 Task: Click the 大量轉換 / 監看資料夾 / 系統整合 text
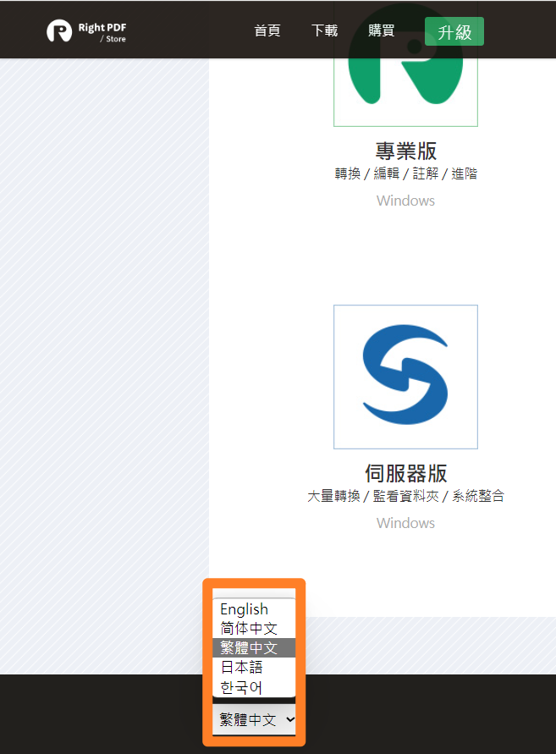405,496
